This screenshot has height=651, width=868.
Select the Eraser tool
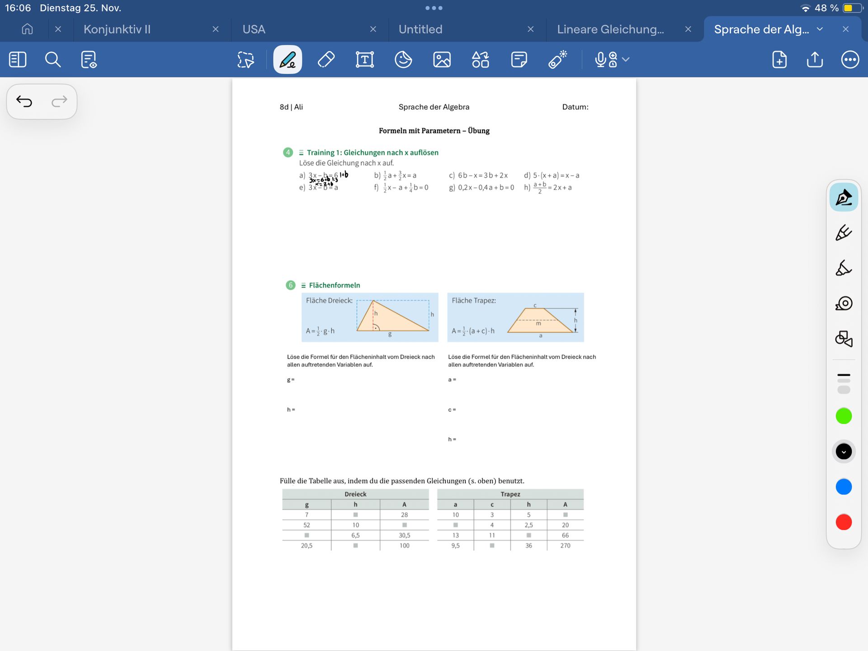326,60
